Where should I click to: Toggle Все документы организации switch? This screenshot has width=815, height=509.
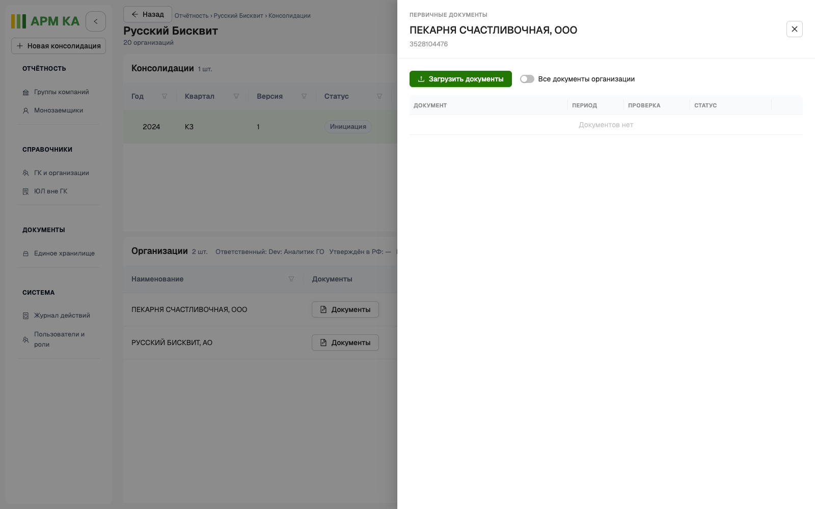[x=527, y=79]
